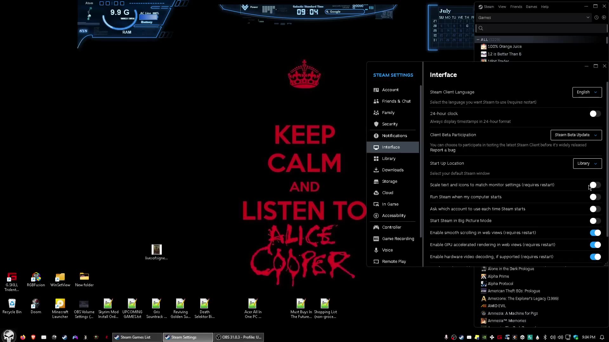The image size is (609, 342).
Task: Open the Steam Client Language dropdown
Action: click(x=587, y=92)
